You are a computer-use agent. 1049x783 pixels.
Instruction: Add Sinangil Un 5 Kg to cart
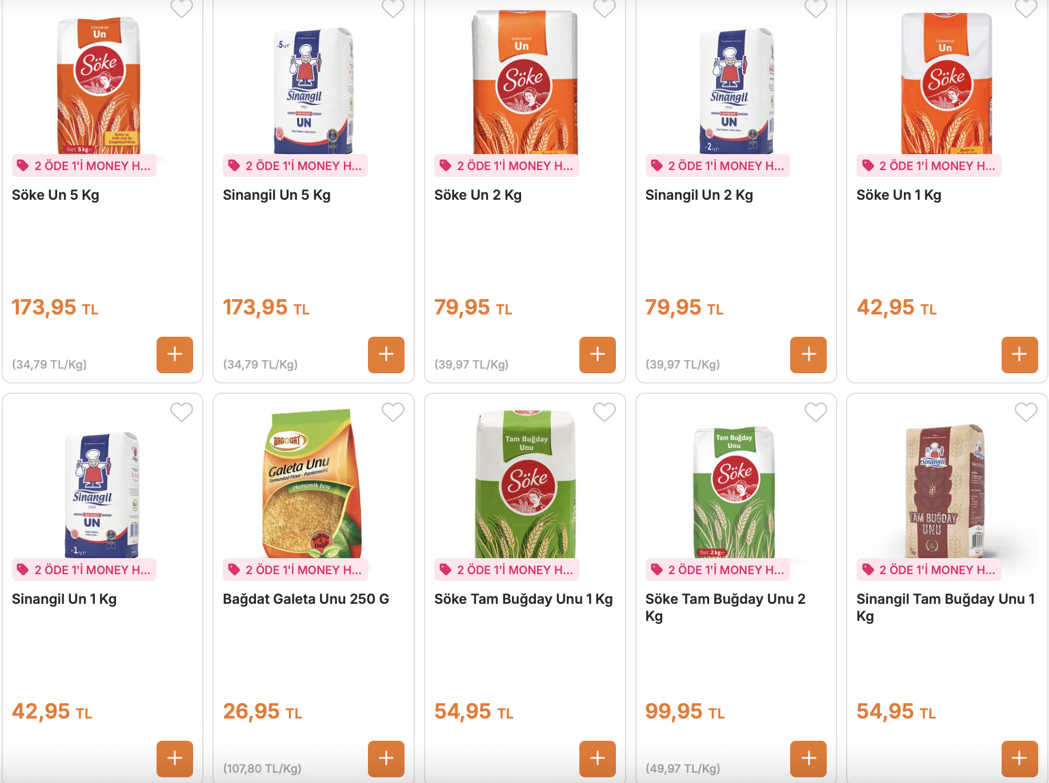[x=386, y=354]
